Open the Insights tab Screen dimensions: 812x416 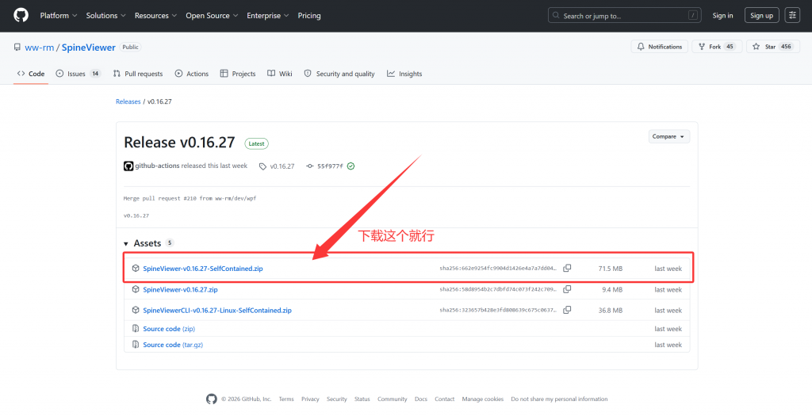point(404,74)
